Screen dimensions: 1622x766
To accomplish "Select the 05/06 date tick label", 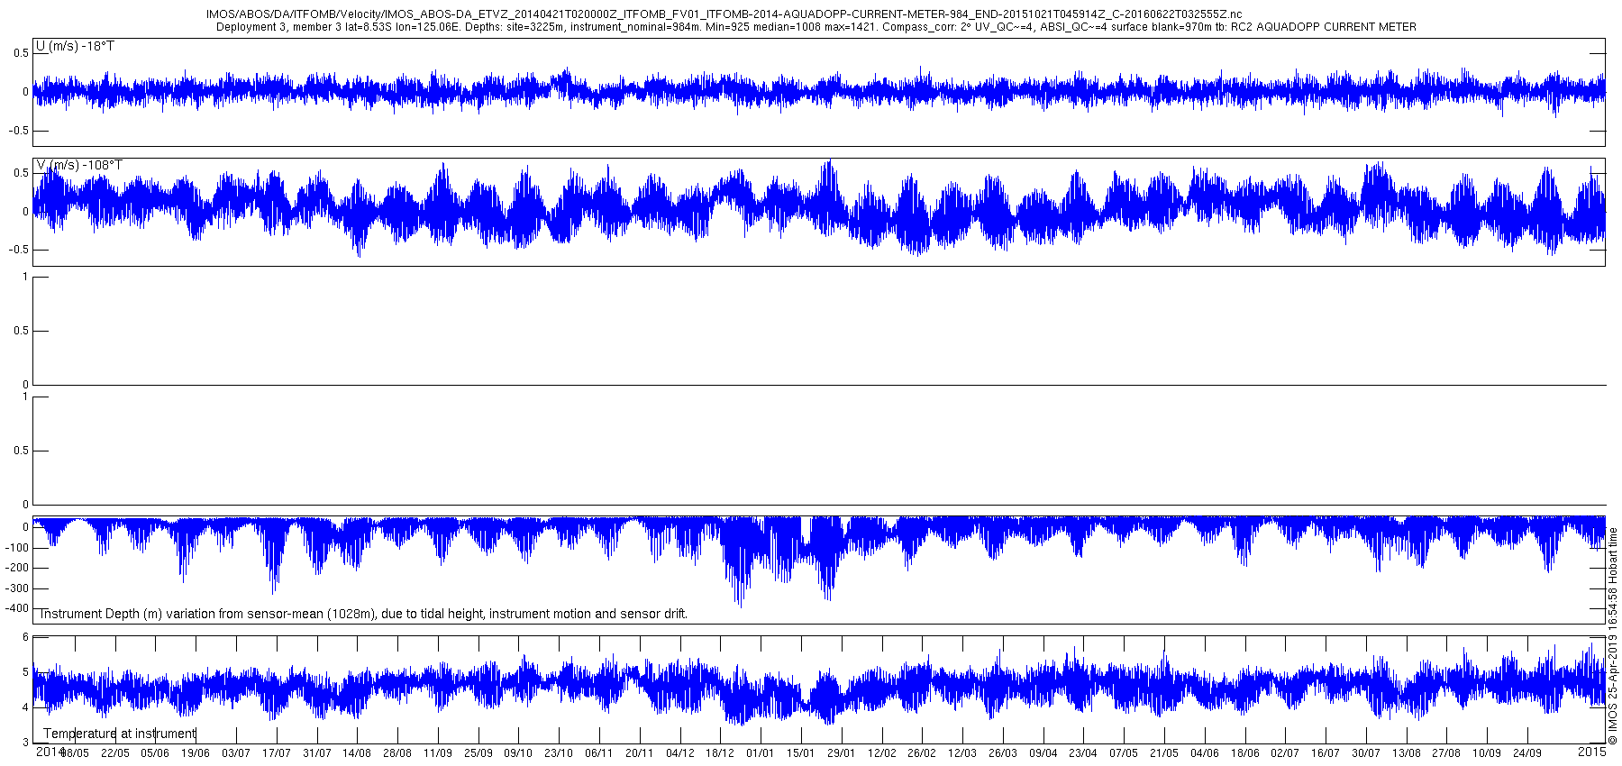I will pos(155,753).
